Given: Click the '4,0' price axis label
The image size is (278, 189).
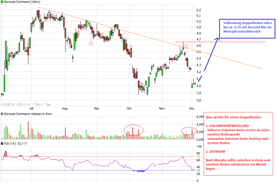Looking at the screenshot, I should [x=199, y=86].
